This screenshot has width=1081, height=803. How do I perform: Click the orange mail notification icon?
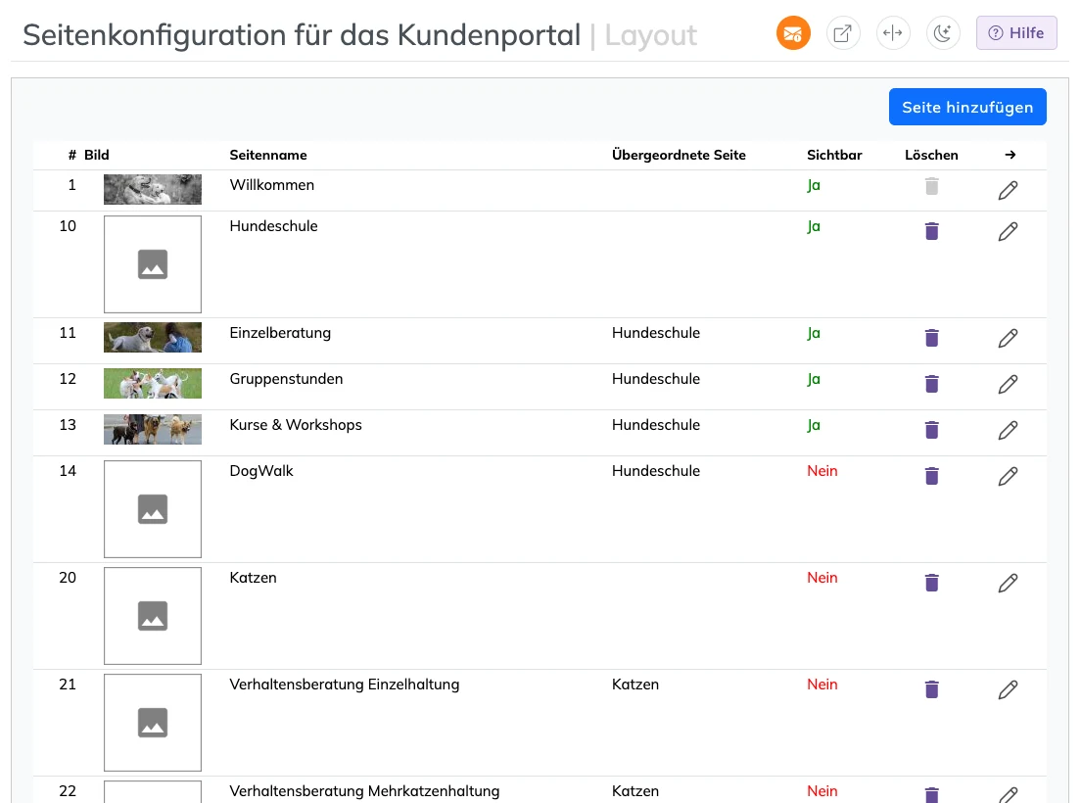pyautogui.click(x=793, y=33)
